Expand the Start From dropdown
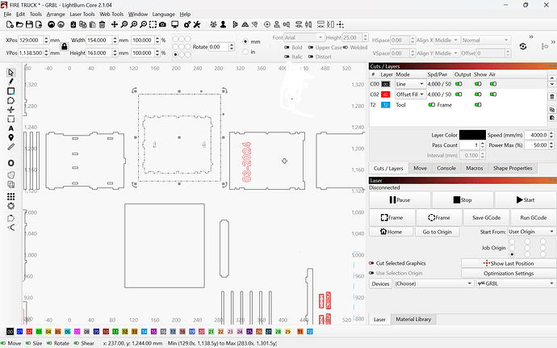The height and width of the screenshot is (348, 557). coord(531,232)
